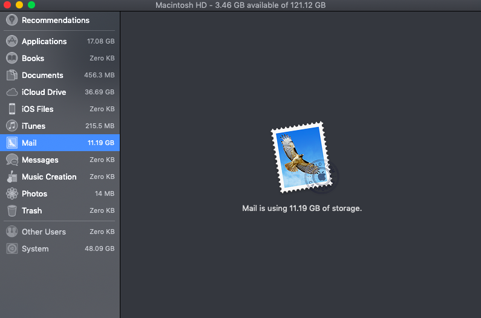Open the Recommendations section
This screenshot has width=481, height=318.
point(56,20)
